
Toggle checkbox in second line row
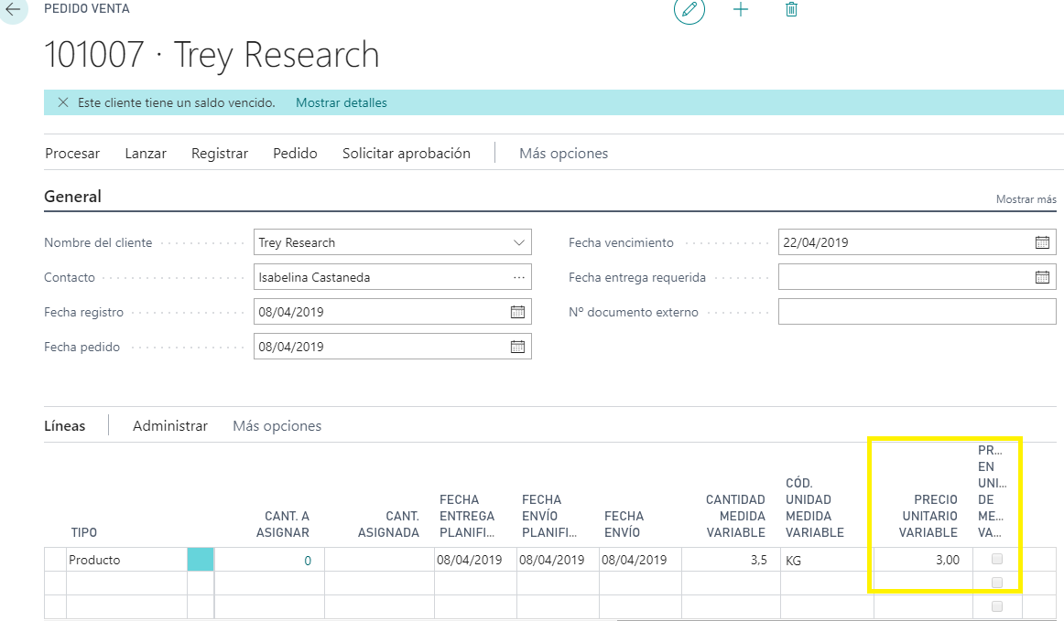tap(997, 583)
